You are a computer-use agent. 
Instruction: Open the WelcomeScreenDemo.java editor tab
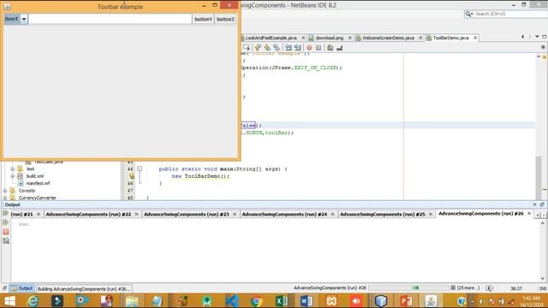point(388,38)
